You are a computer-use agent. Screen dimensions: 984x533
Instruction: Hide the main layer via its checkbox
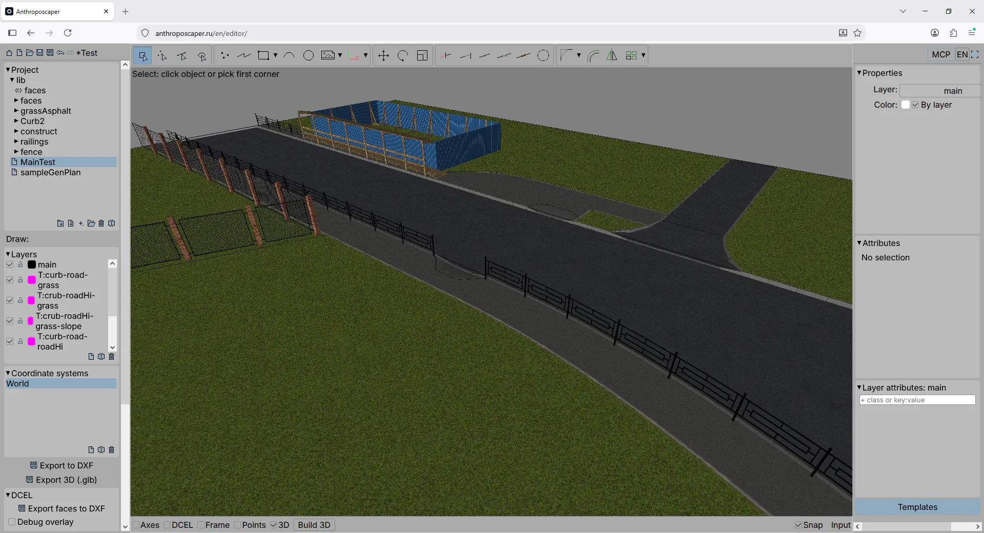tap(10, 264)
